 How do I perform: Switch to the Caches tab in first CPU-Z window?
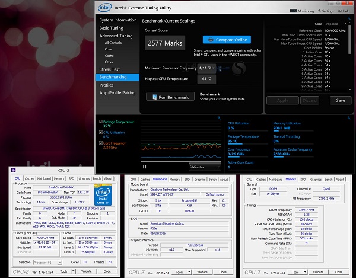(x=29, y=179)
